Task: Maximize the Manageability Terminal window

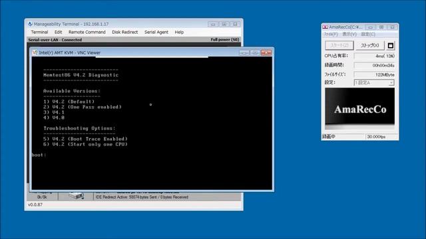Action: tap(224, 24)
